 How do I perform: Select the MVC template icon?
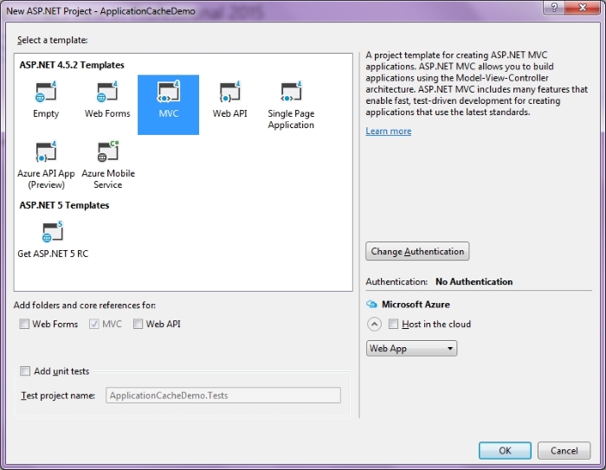(x=169, y=92)
